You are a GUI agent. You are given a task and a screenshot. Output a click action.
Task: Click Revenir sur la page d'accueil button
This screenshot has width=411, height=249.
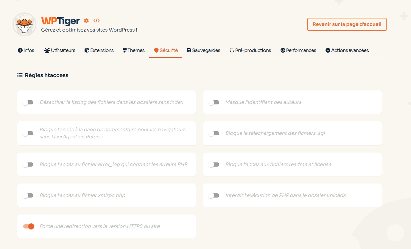point(347,24)
